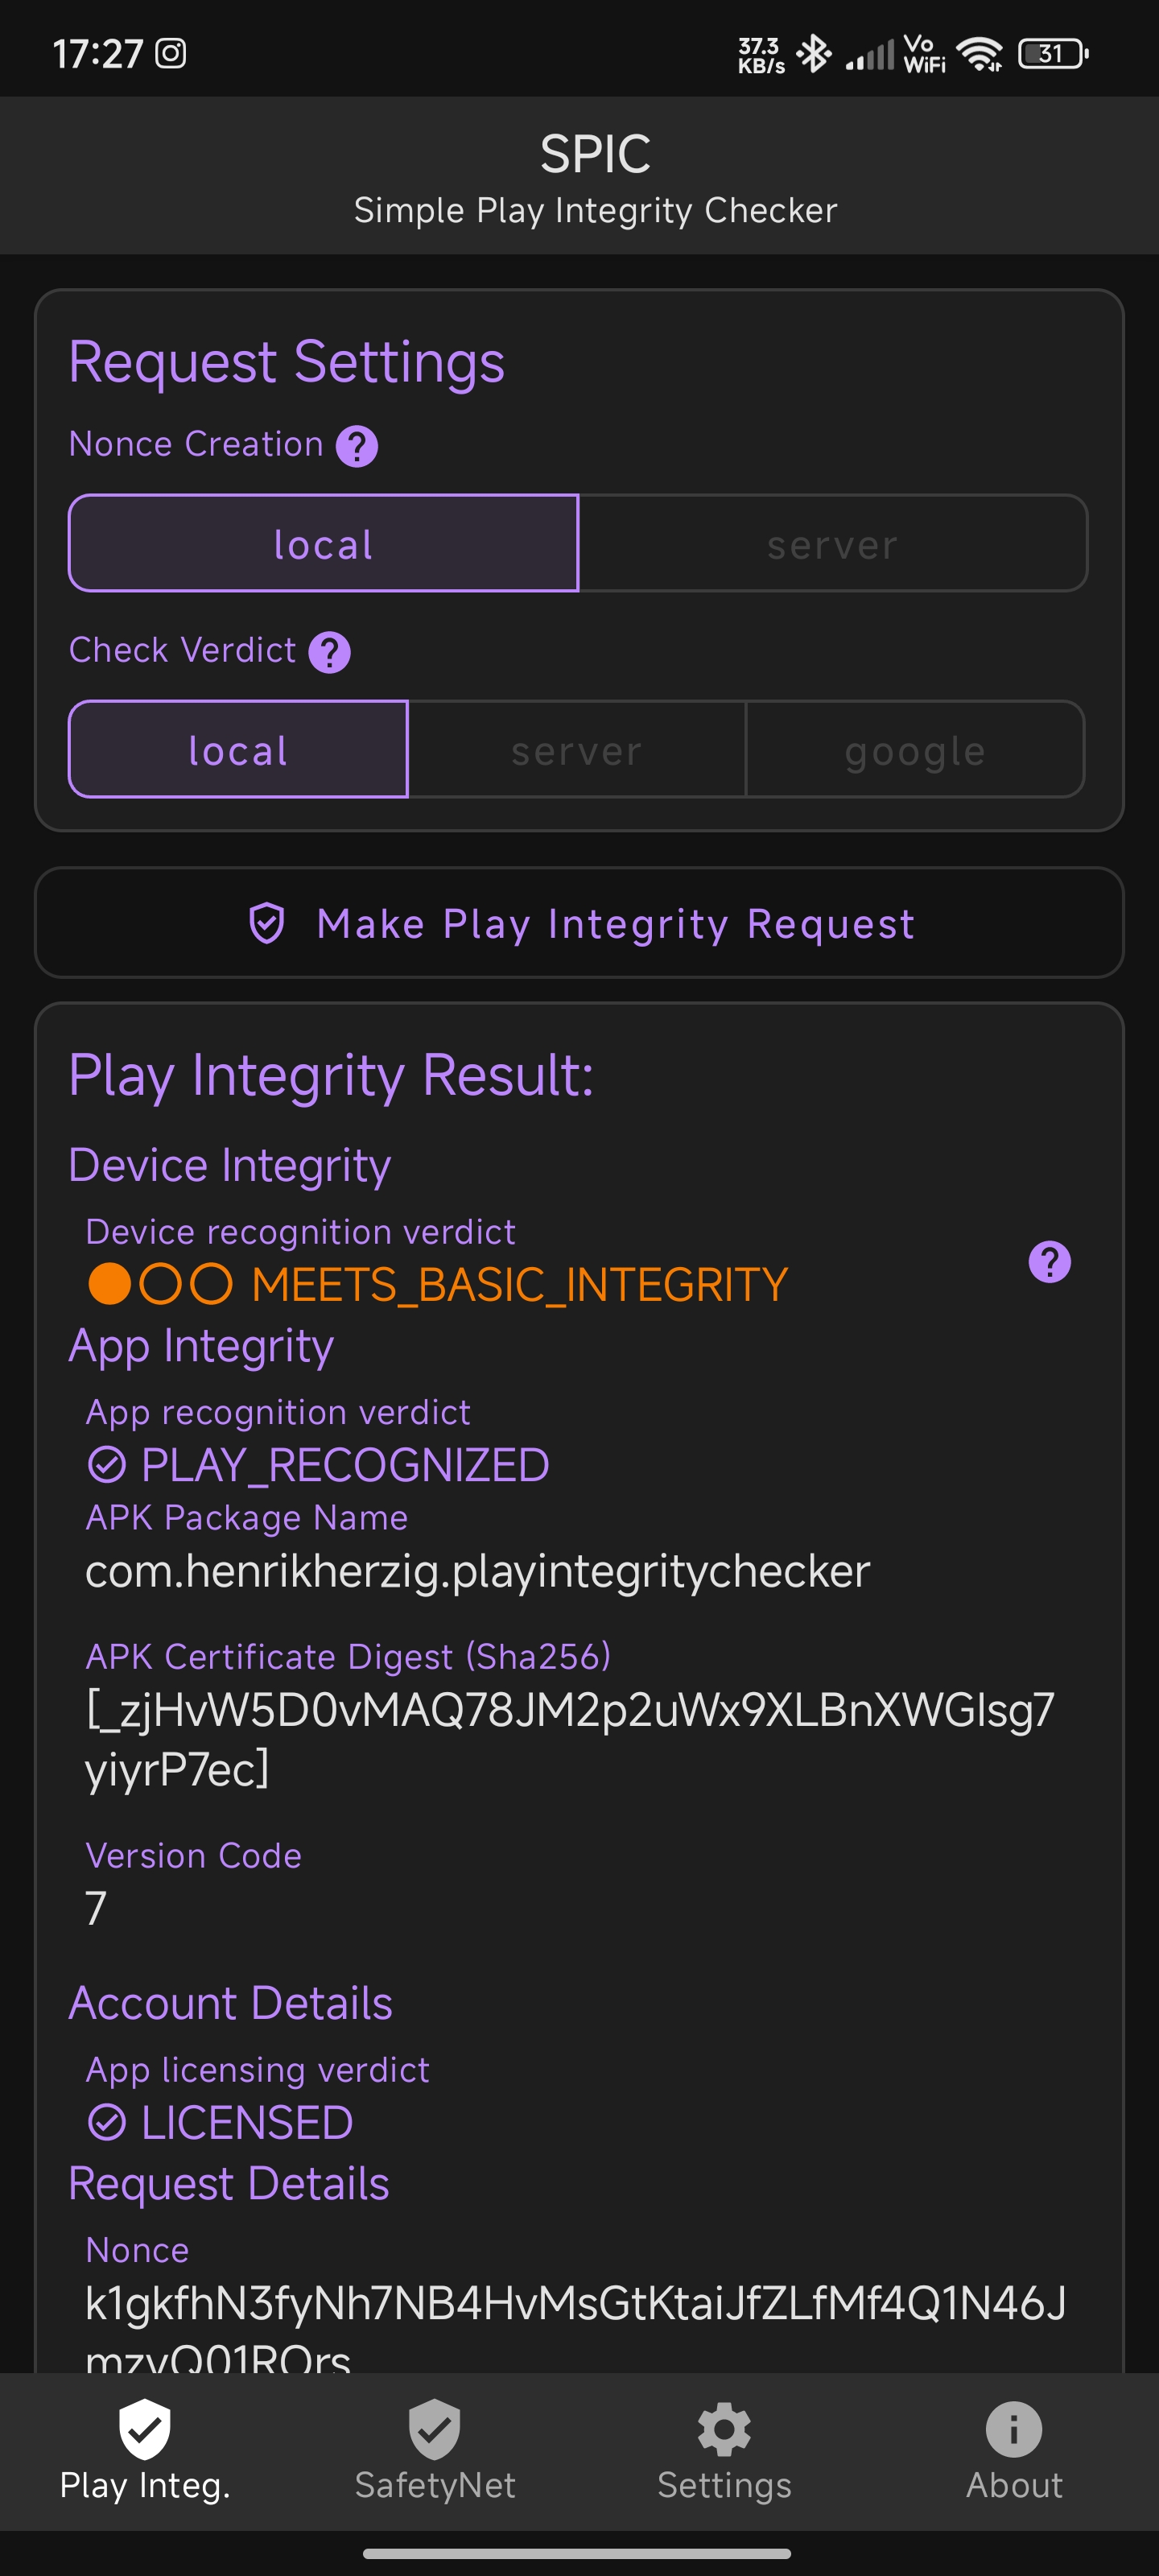Select google for Check Verdict

pyautogui.click(x=915, y=749)
